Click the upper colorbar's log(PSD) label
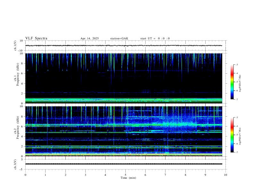The image size is (254, 196). (240, 83)
